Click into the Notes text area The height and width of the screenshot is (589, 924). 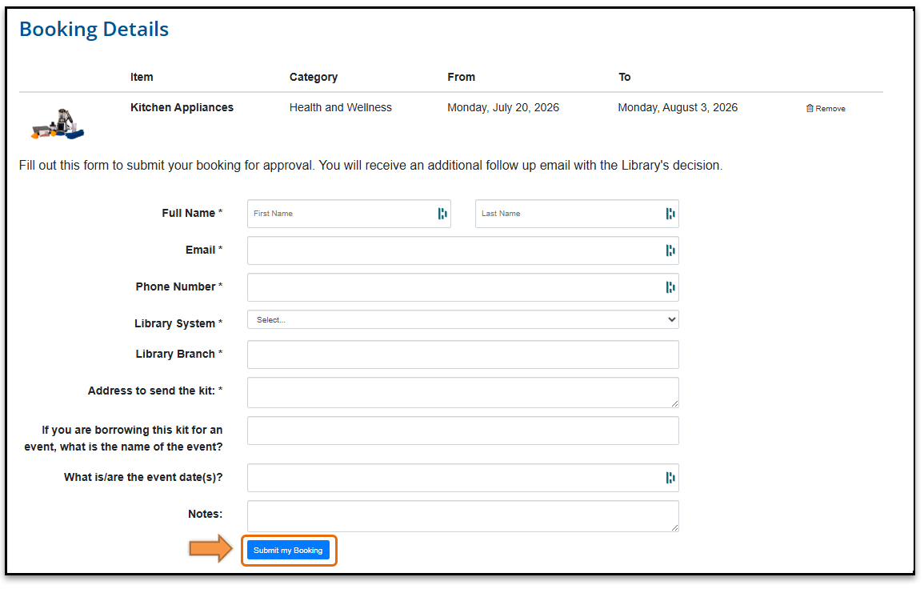[x=462, y=516]
